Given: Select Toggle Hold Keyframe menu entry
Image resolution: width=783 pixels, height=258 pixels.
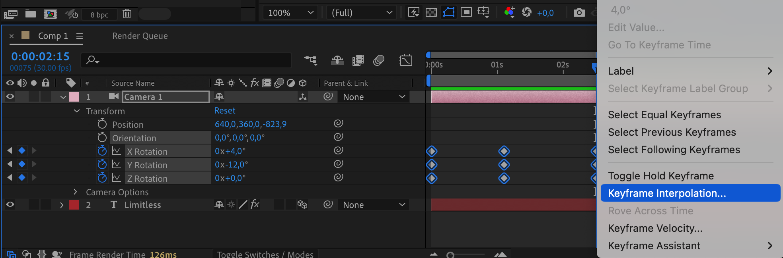Looking at the screenshot, I should (660, 176).
